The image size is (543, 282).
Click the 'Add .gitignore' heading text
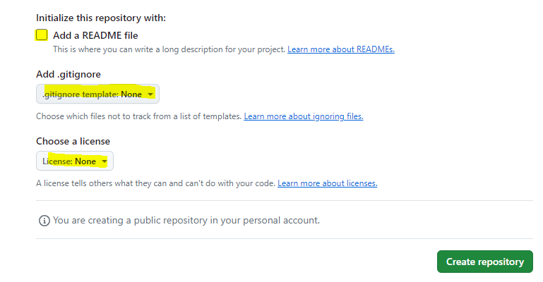(x=68, y=74)
